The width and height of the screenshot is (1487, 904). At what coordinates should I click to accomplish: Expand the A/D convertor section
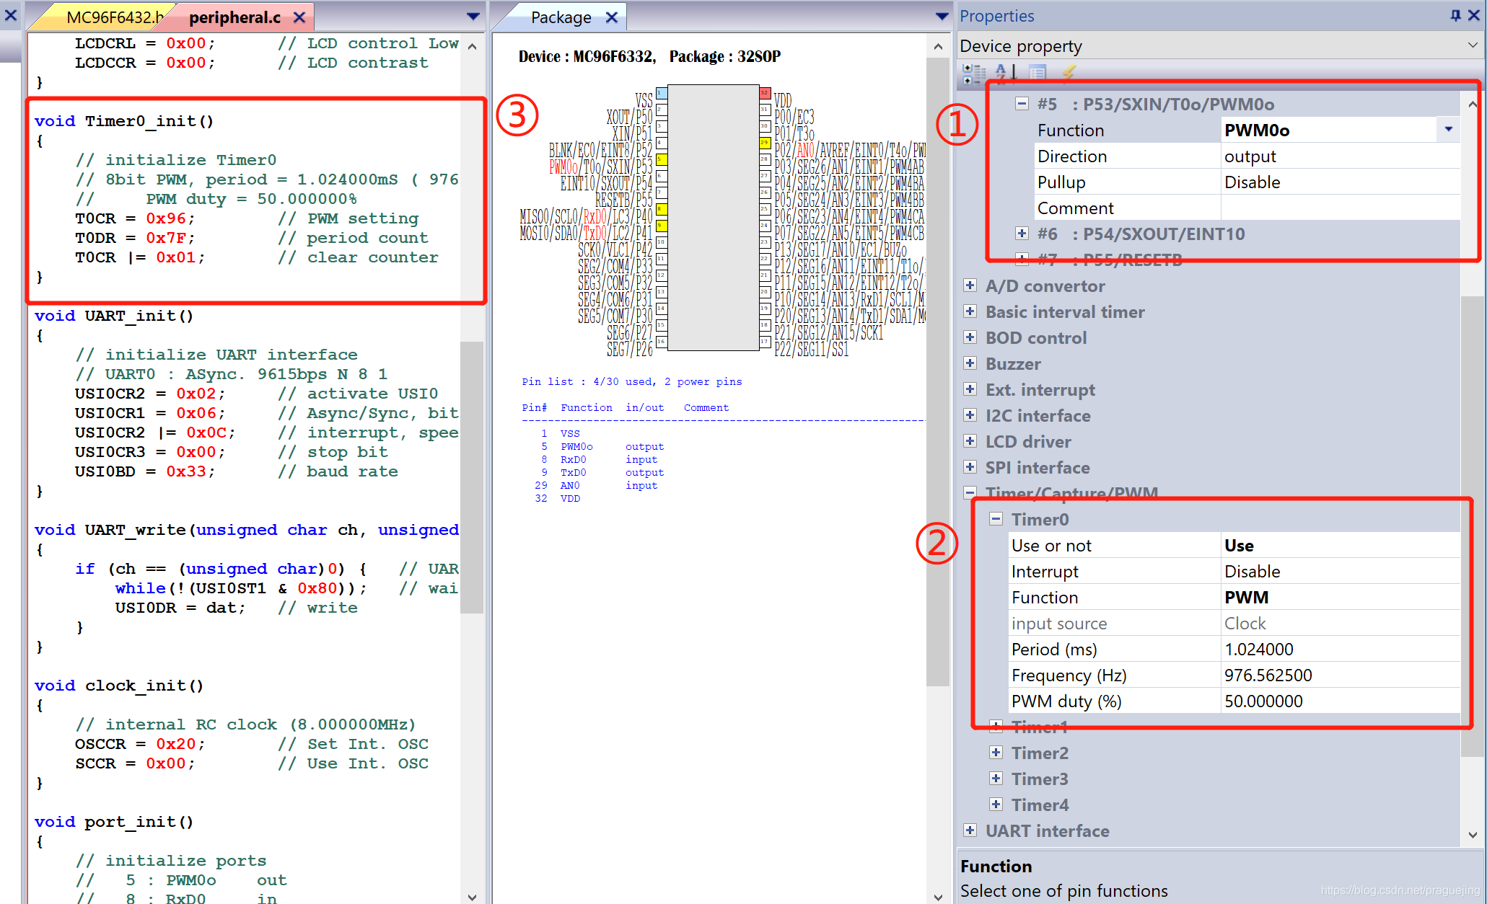970,285
